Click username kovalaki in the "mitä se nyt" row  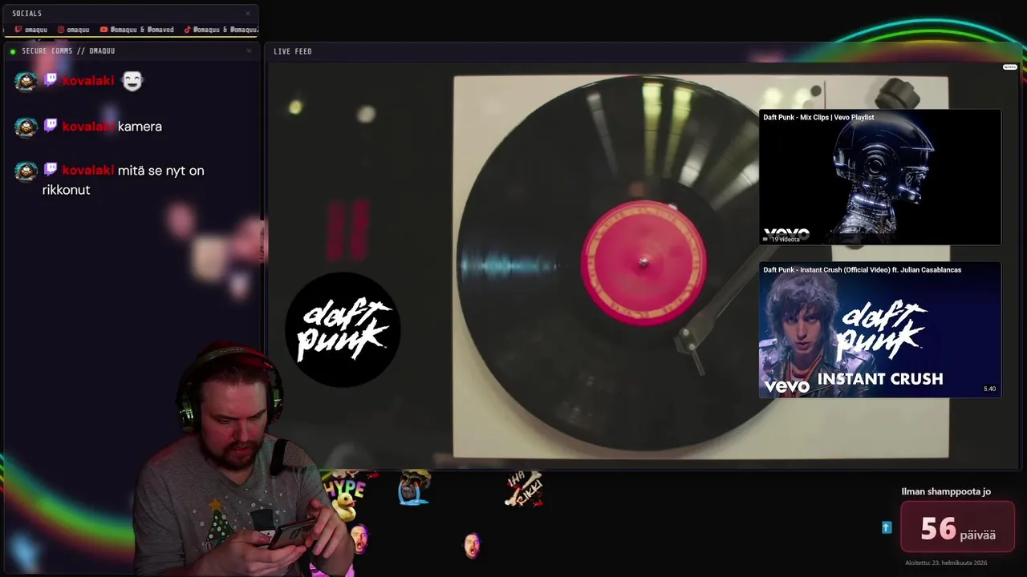pos(88,171)
